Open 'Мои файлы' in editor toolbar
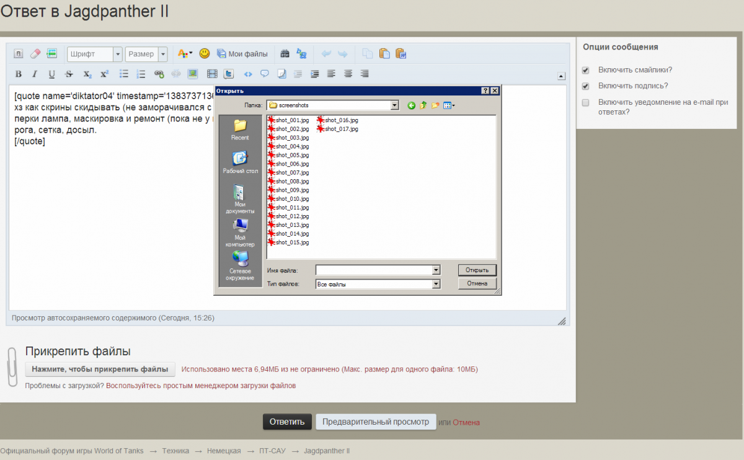 click(x=242, y=54)
